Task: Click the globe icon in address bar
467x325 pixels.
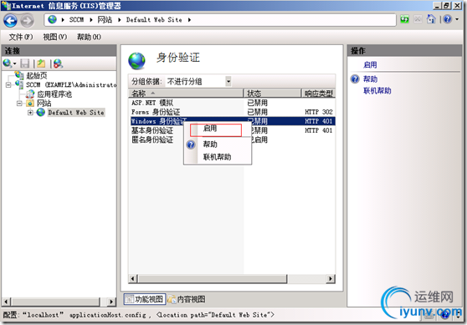Action: (53, 19)
